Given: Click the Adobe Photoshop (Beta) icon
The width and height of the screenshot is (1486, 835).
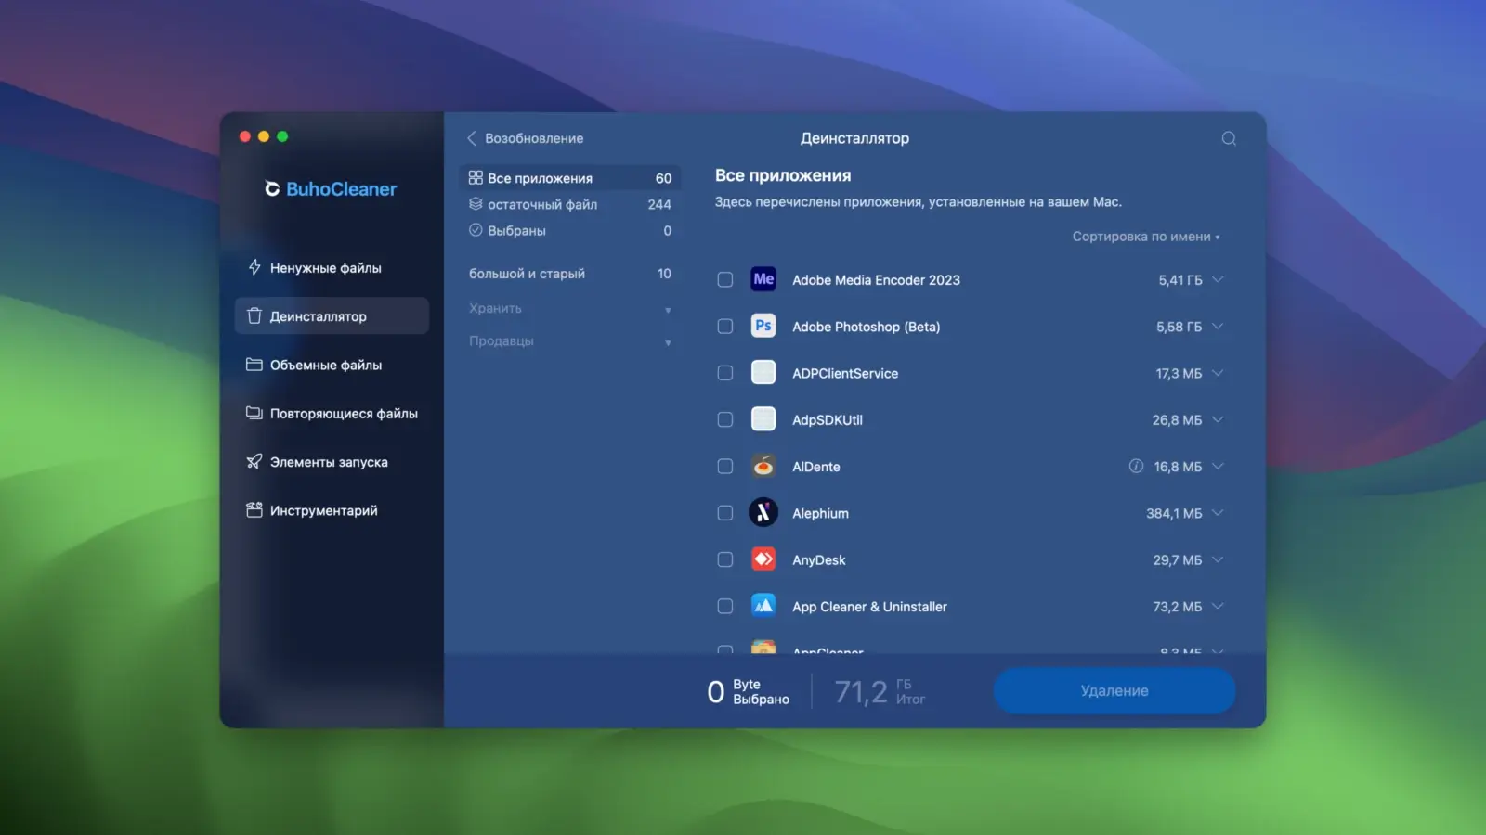Looking at the screenshot, I should tap(763, 327).
